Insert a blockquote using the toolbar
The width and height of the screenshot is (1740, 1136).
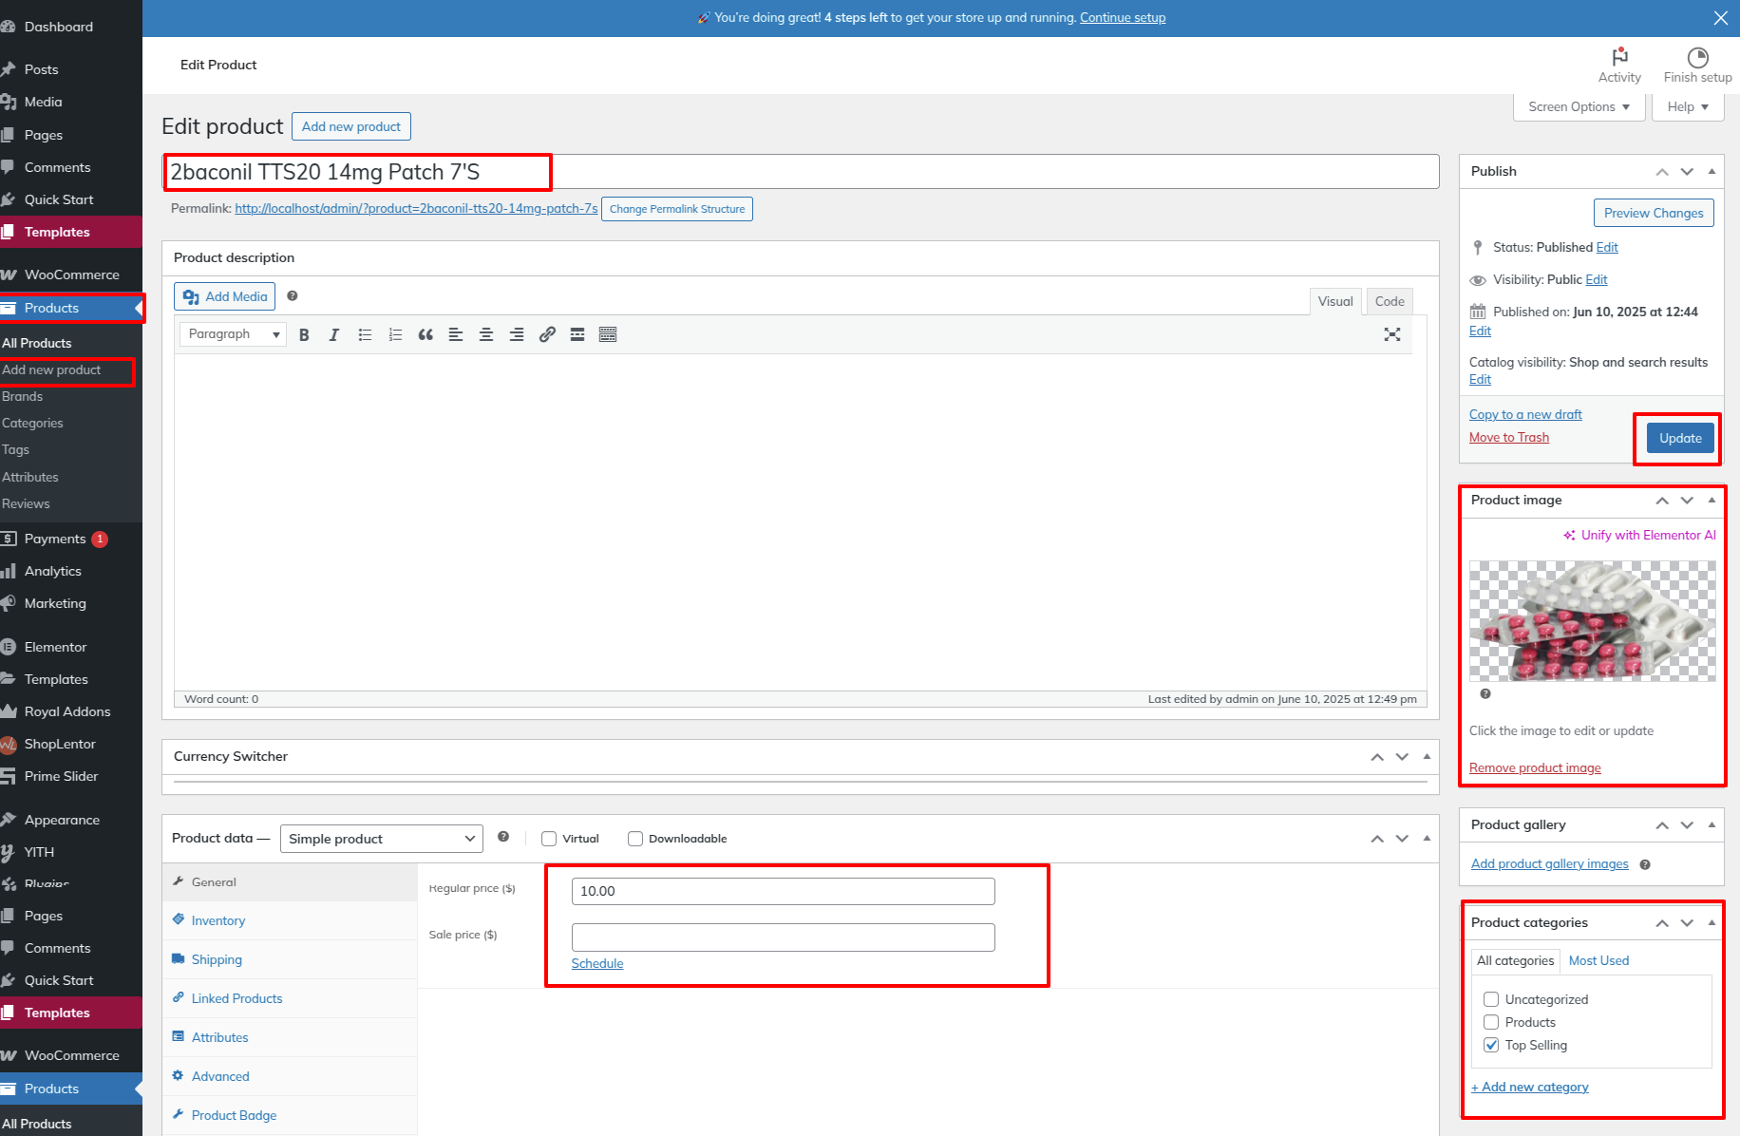point(426,334)
